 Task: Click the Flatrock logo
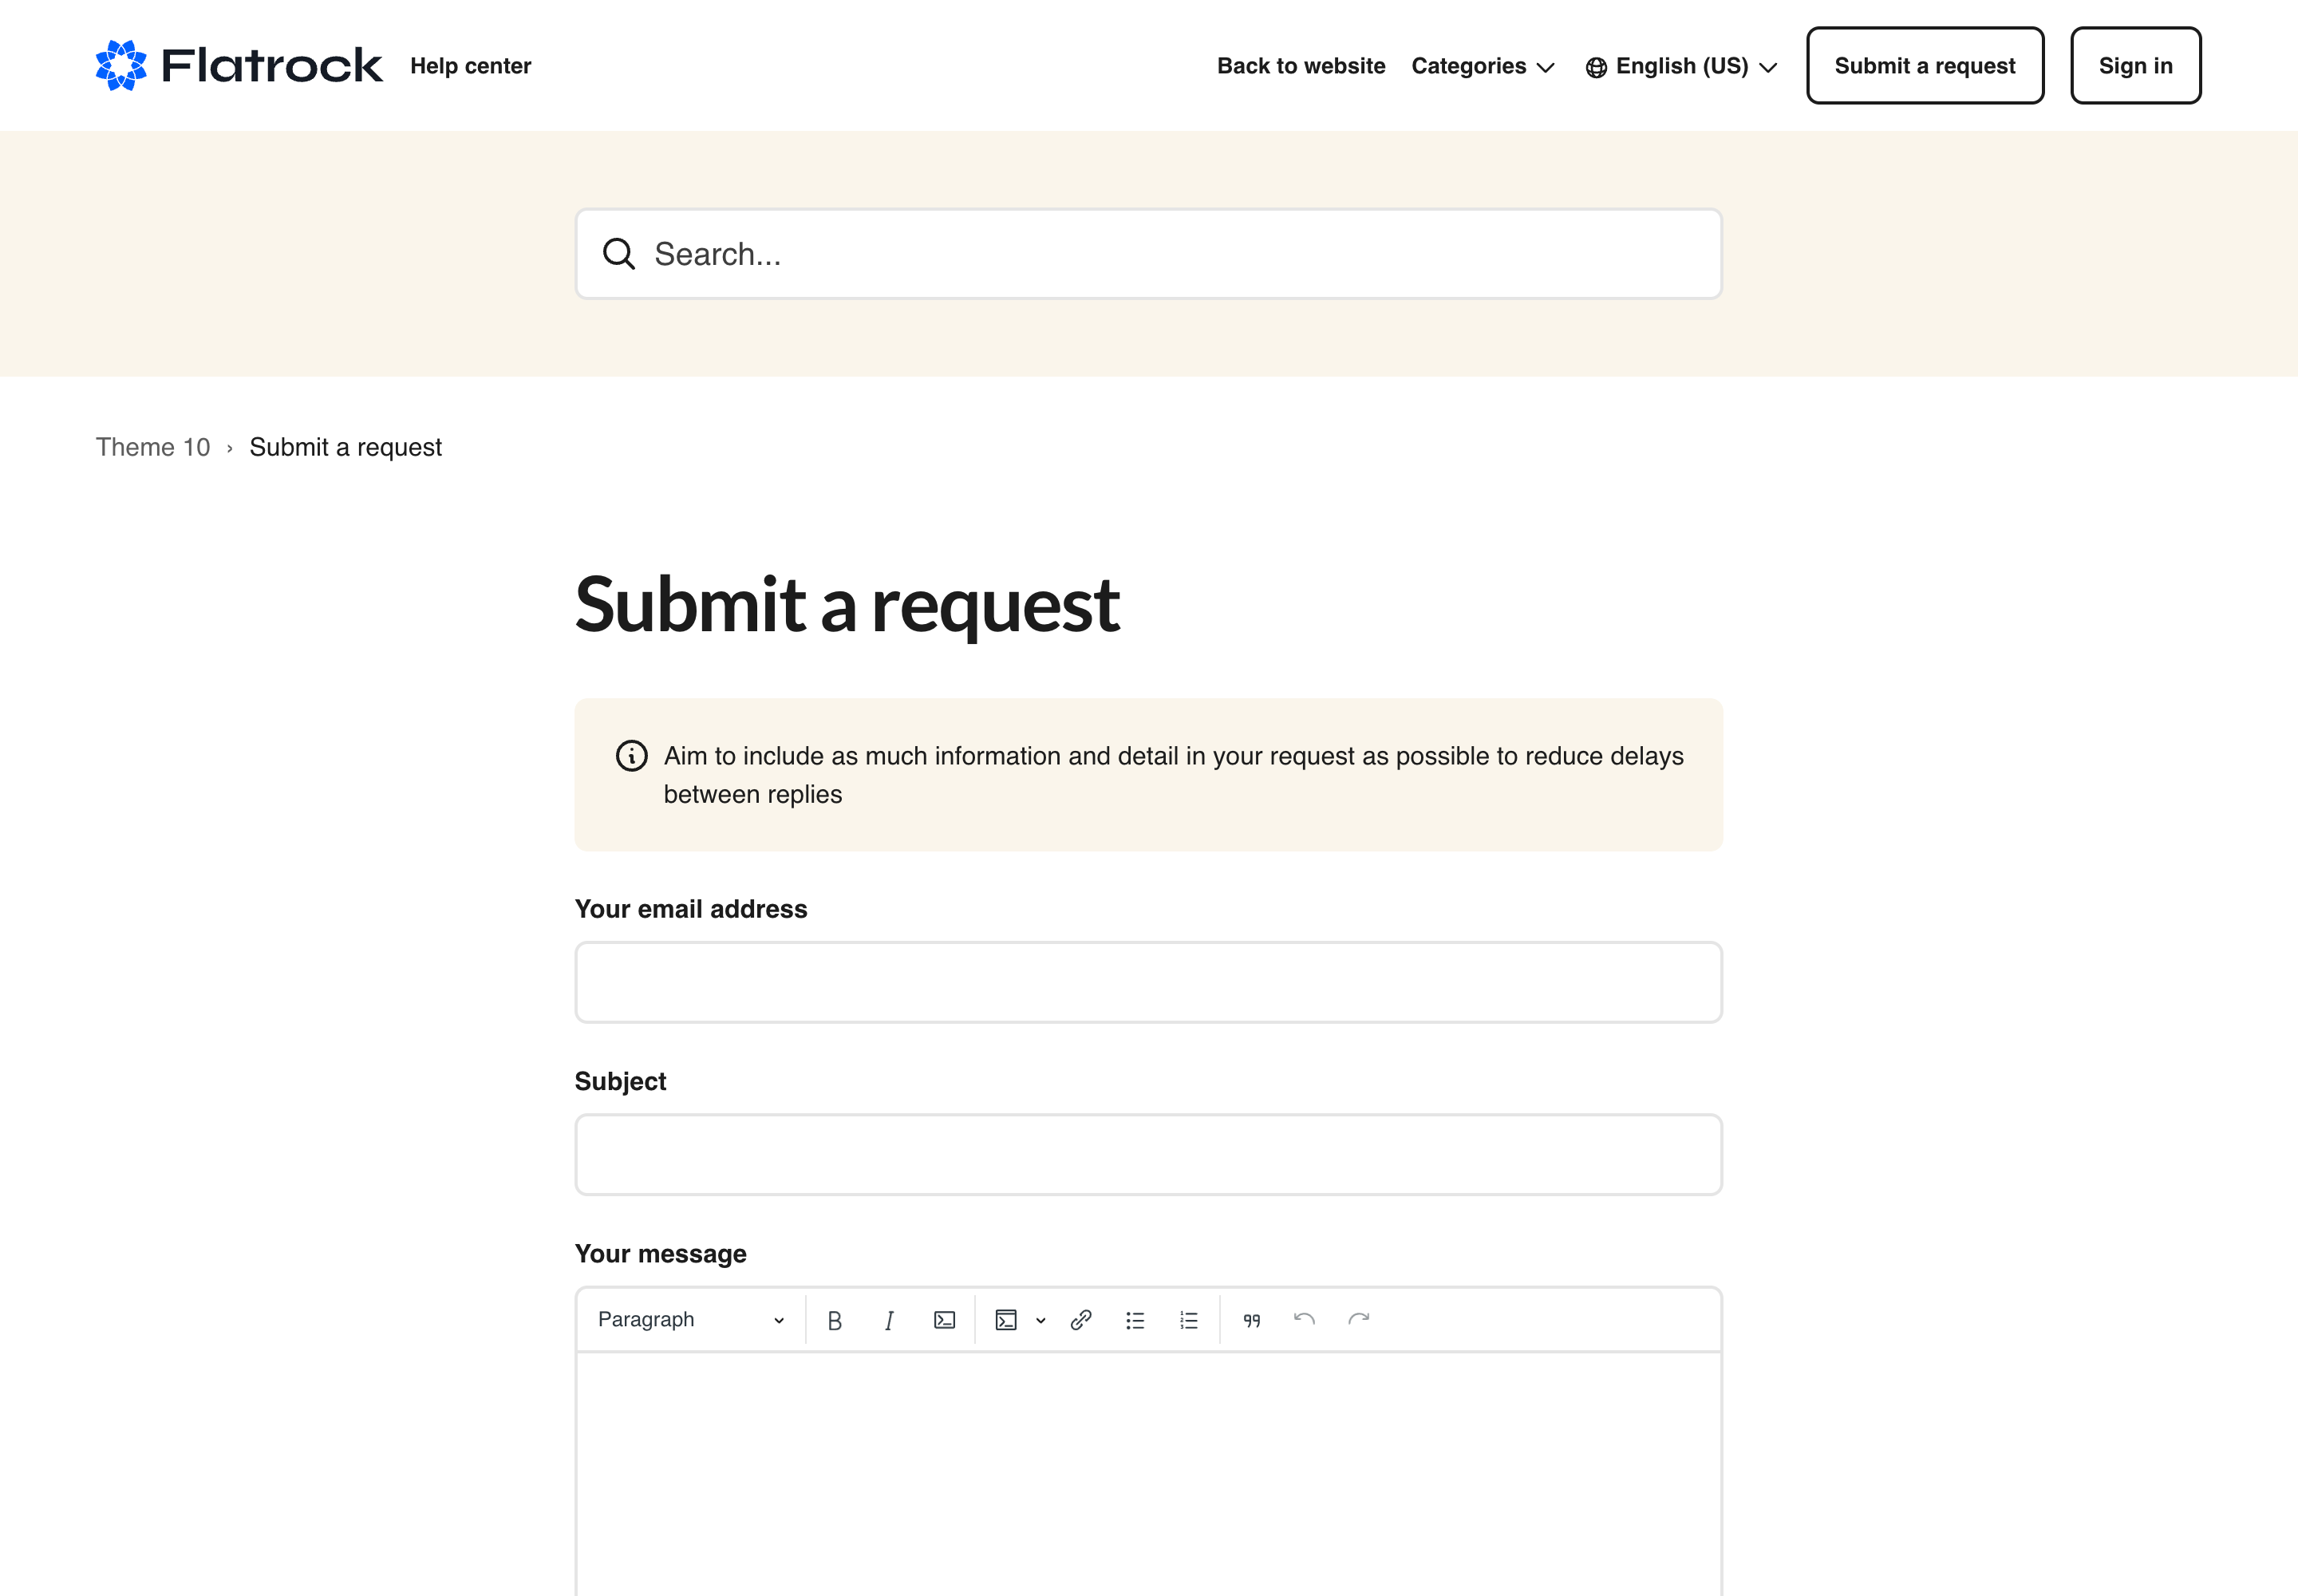click(239, 65)
